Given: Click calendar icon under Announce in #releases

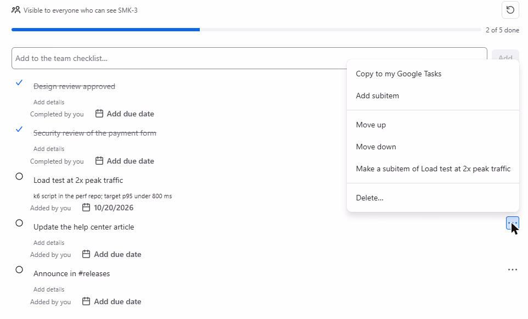Looking at the screenshot, I should (86, 301).
